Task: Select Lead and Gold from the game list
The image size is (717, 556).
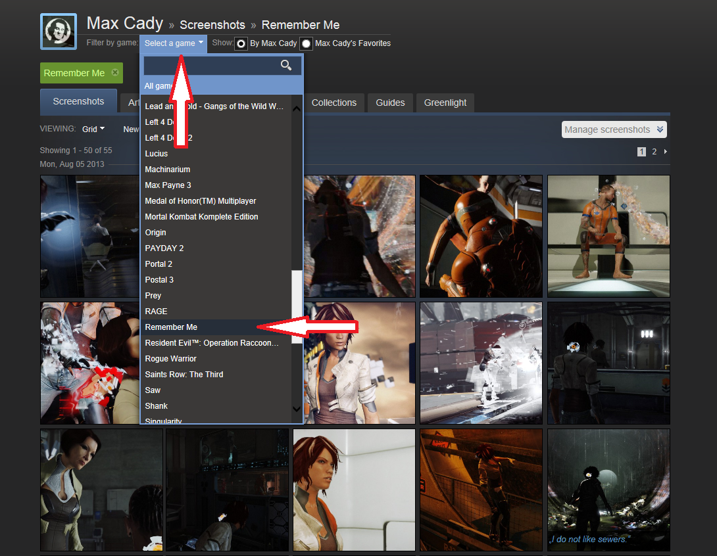Action: pos(216,106)
